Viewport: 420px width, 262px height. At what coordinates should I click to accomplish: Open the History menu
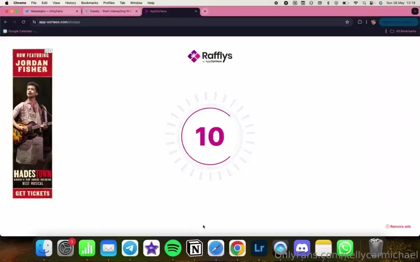point(70,3)
